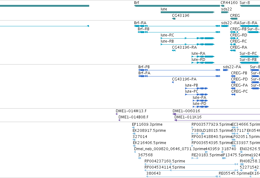This screenshot has height=178, width=260.
Task: Select the sds22 gene label
Action: 226,9
